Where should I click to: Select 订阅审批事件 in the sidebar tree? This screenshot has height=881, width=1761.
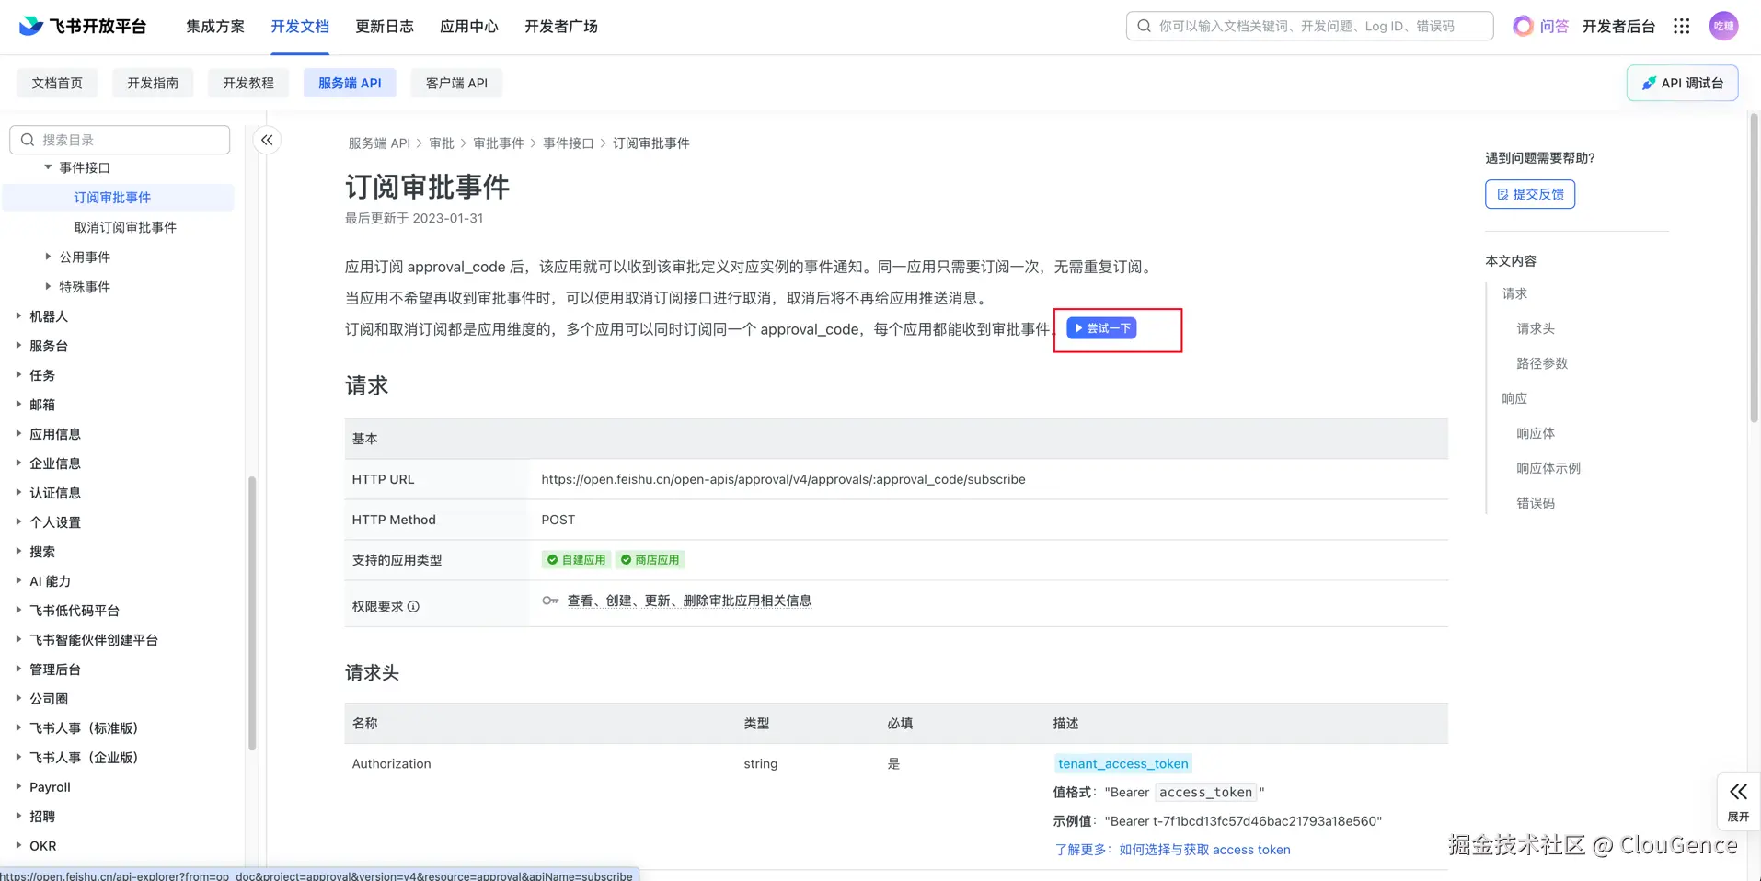pos(118,197)
